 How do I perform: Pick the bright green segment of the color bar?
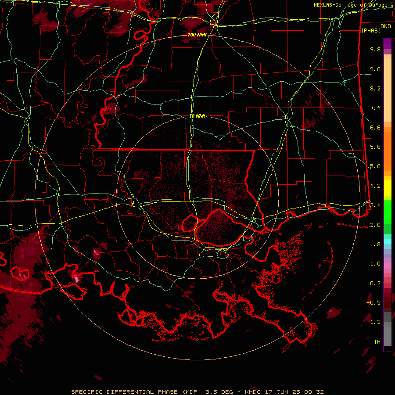[x=388, y=212]
